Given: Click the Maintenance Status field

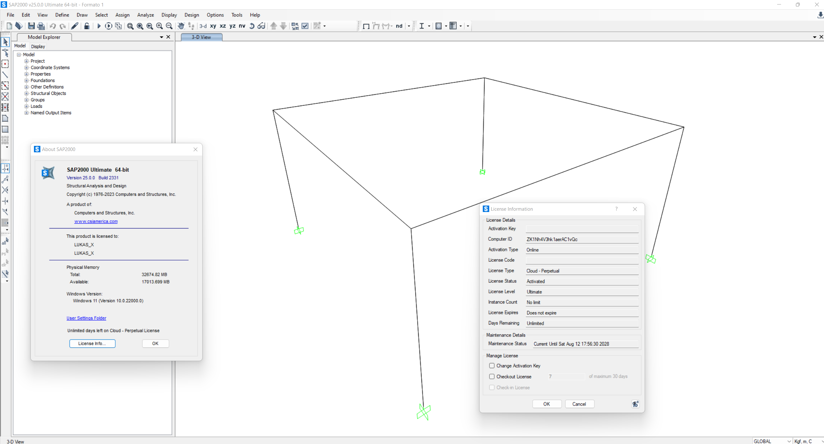Looking at the screenshot, I should pos(586,344).
